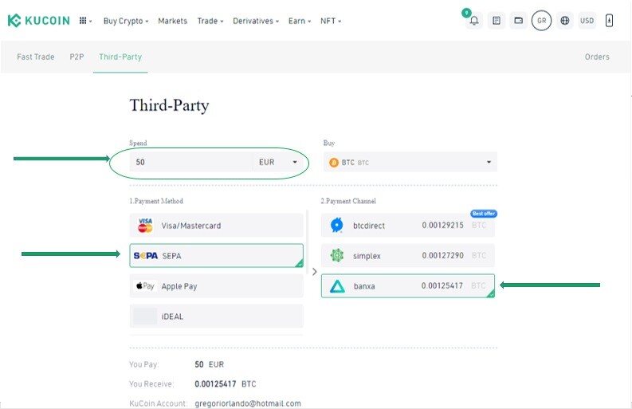This screenshot has height=409, width=632.
Task: Select Visa/Mastercard payment method
Action: pos(216,225)
